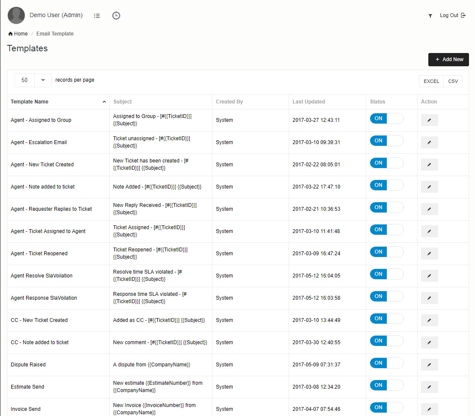The height and width of the screenshot is (416, 475).
Task: Export the table as CSV
Action: click(x=453, y=81)
